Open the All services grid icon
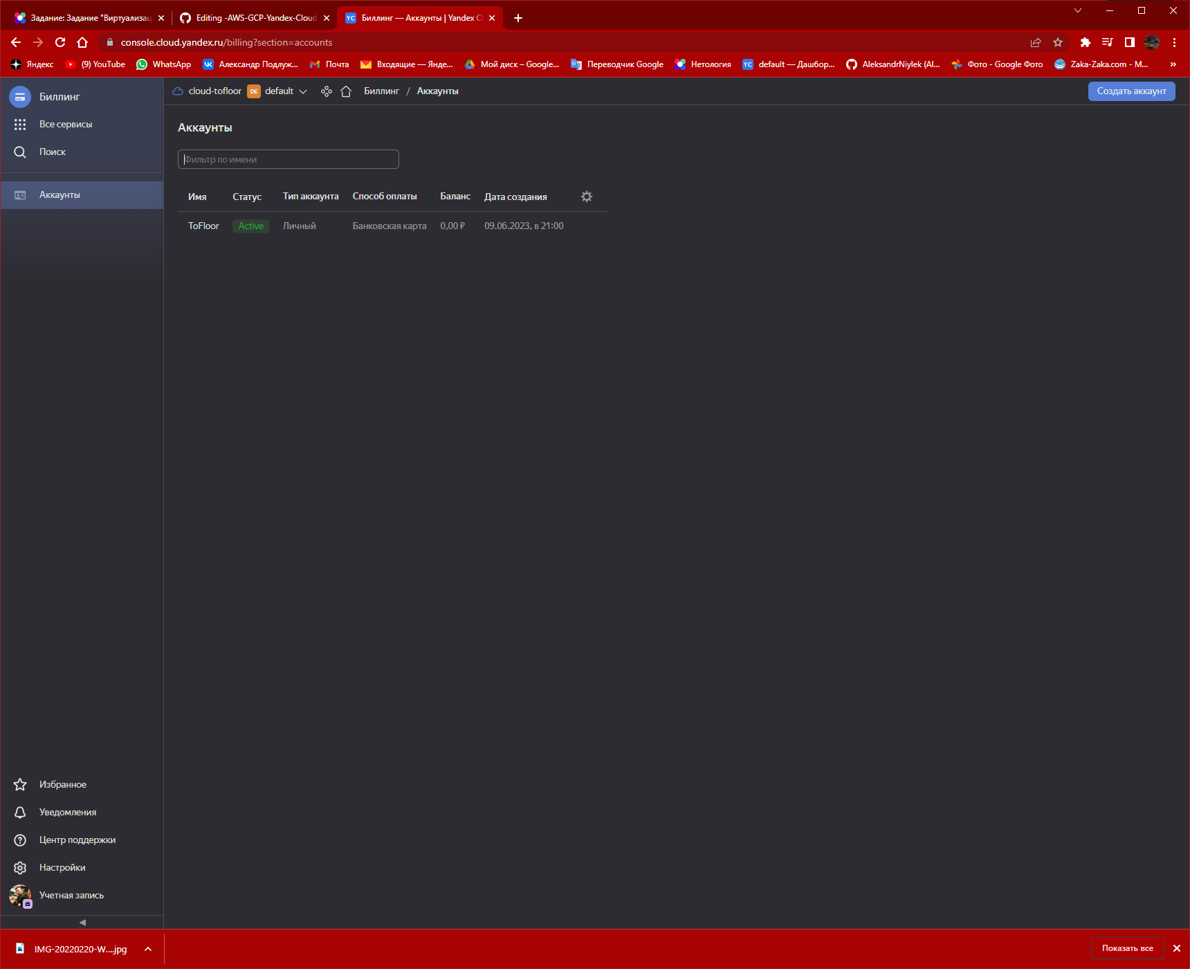1190x969 pixels. point(20,125)
